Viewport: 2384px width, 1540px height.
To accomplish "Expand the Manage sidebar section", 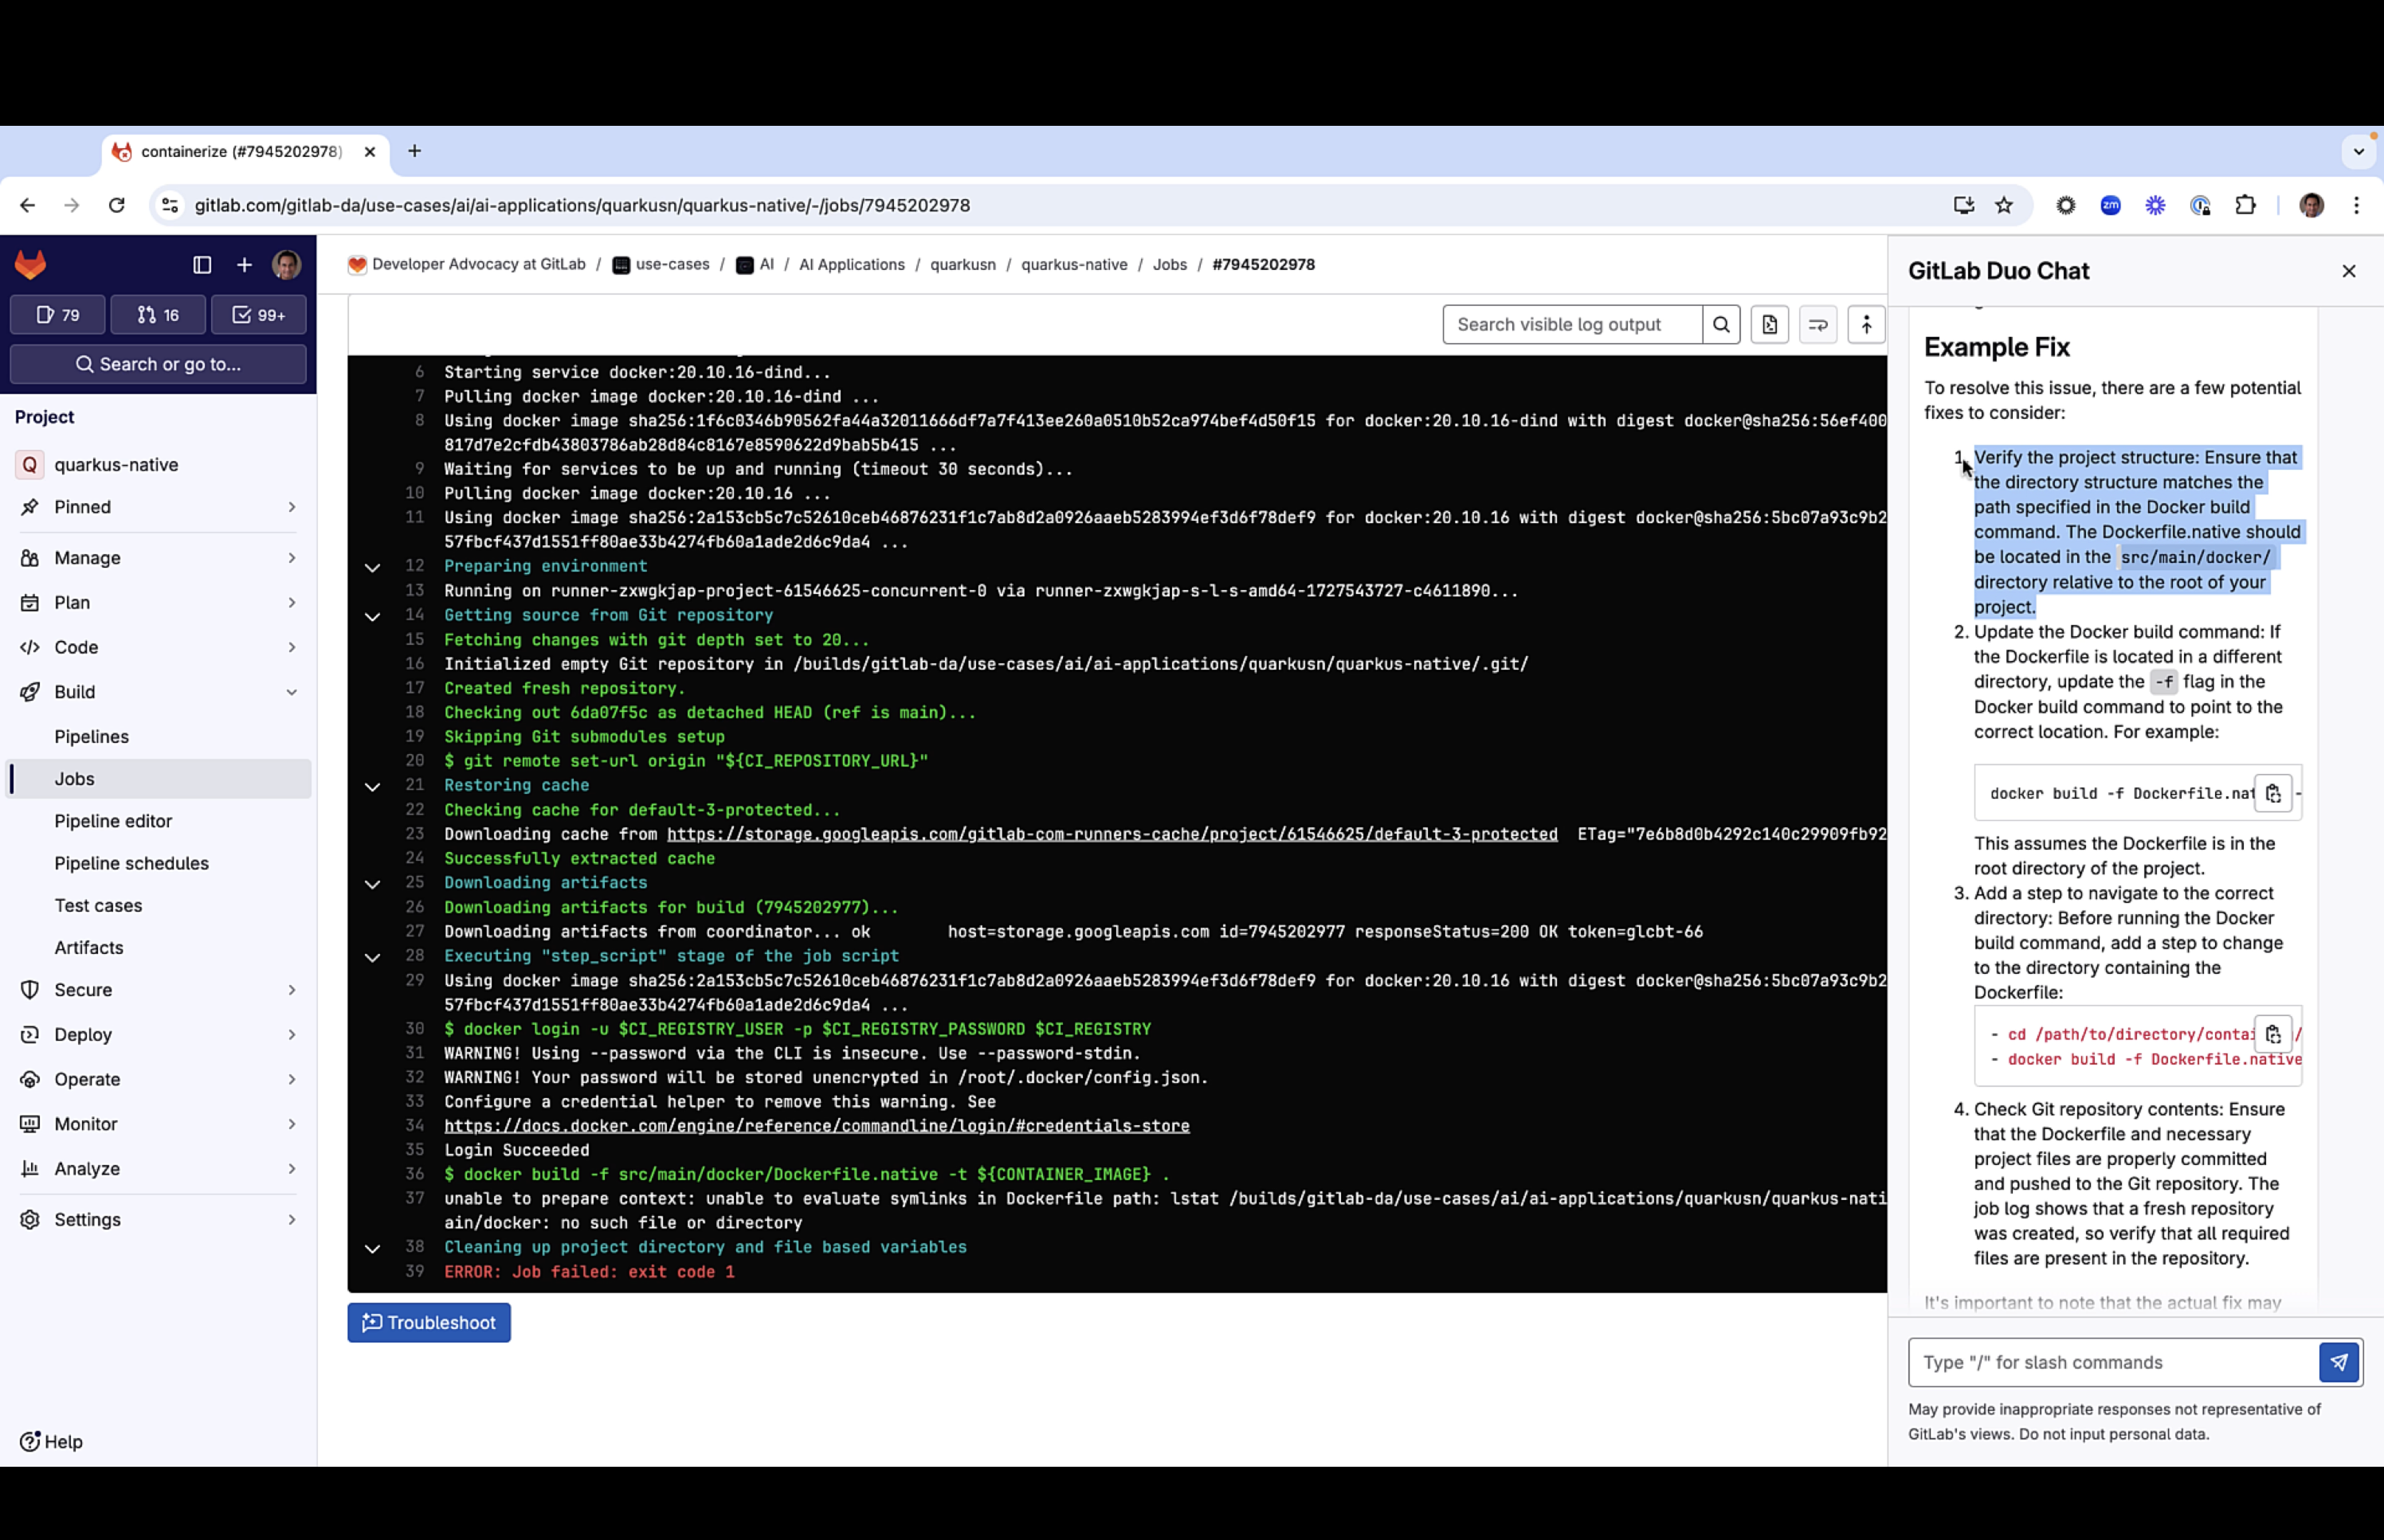I will coord(158,558).
